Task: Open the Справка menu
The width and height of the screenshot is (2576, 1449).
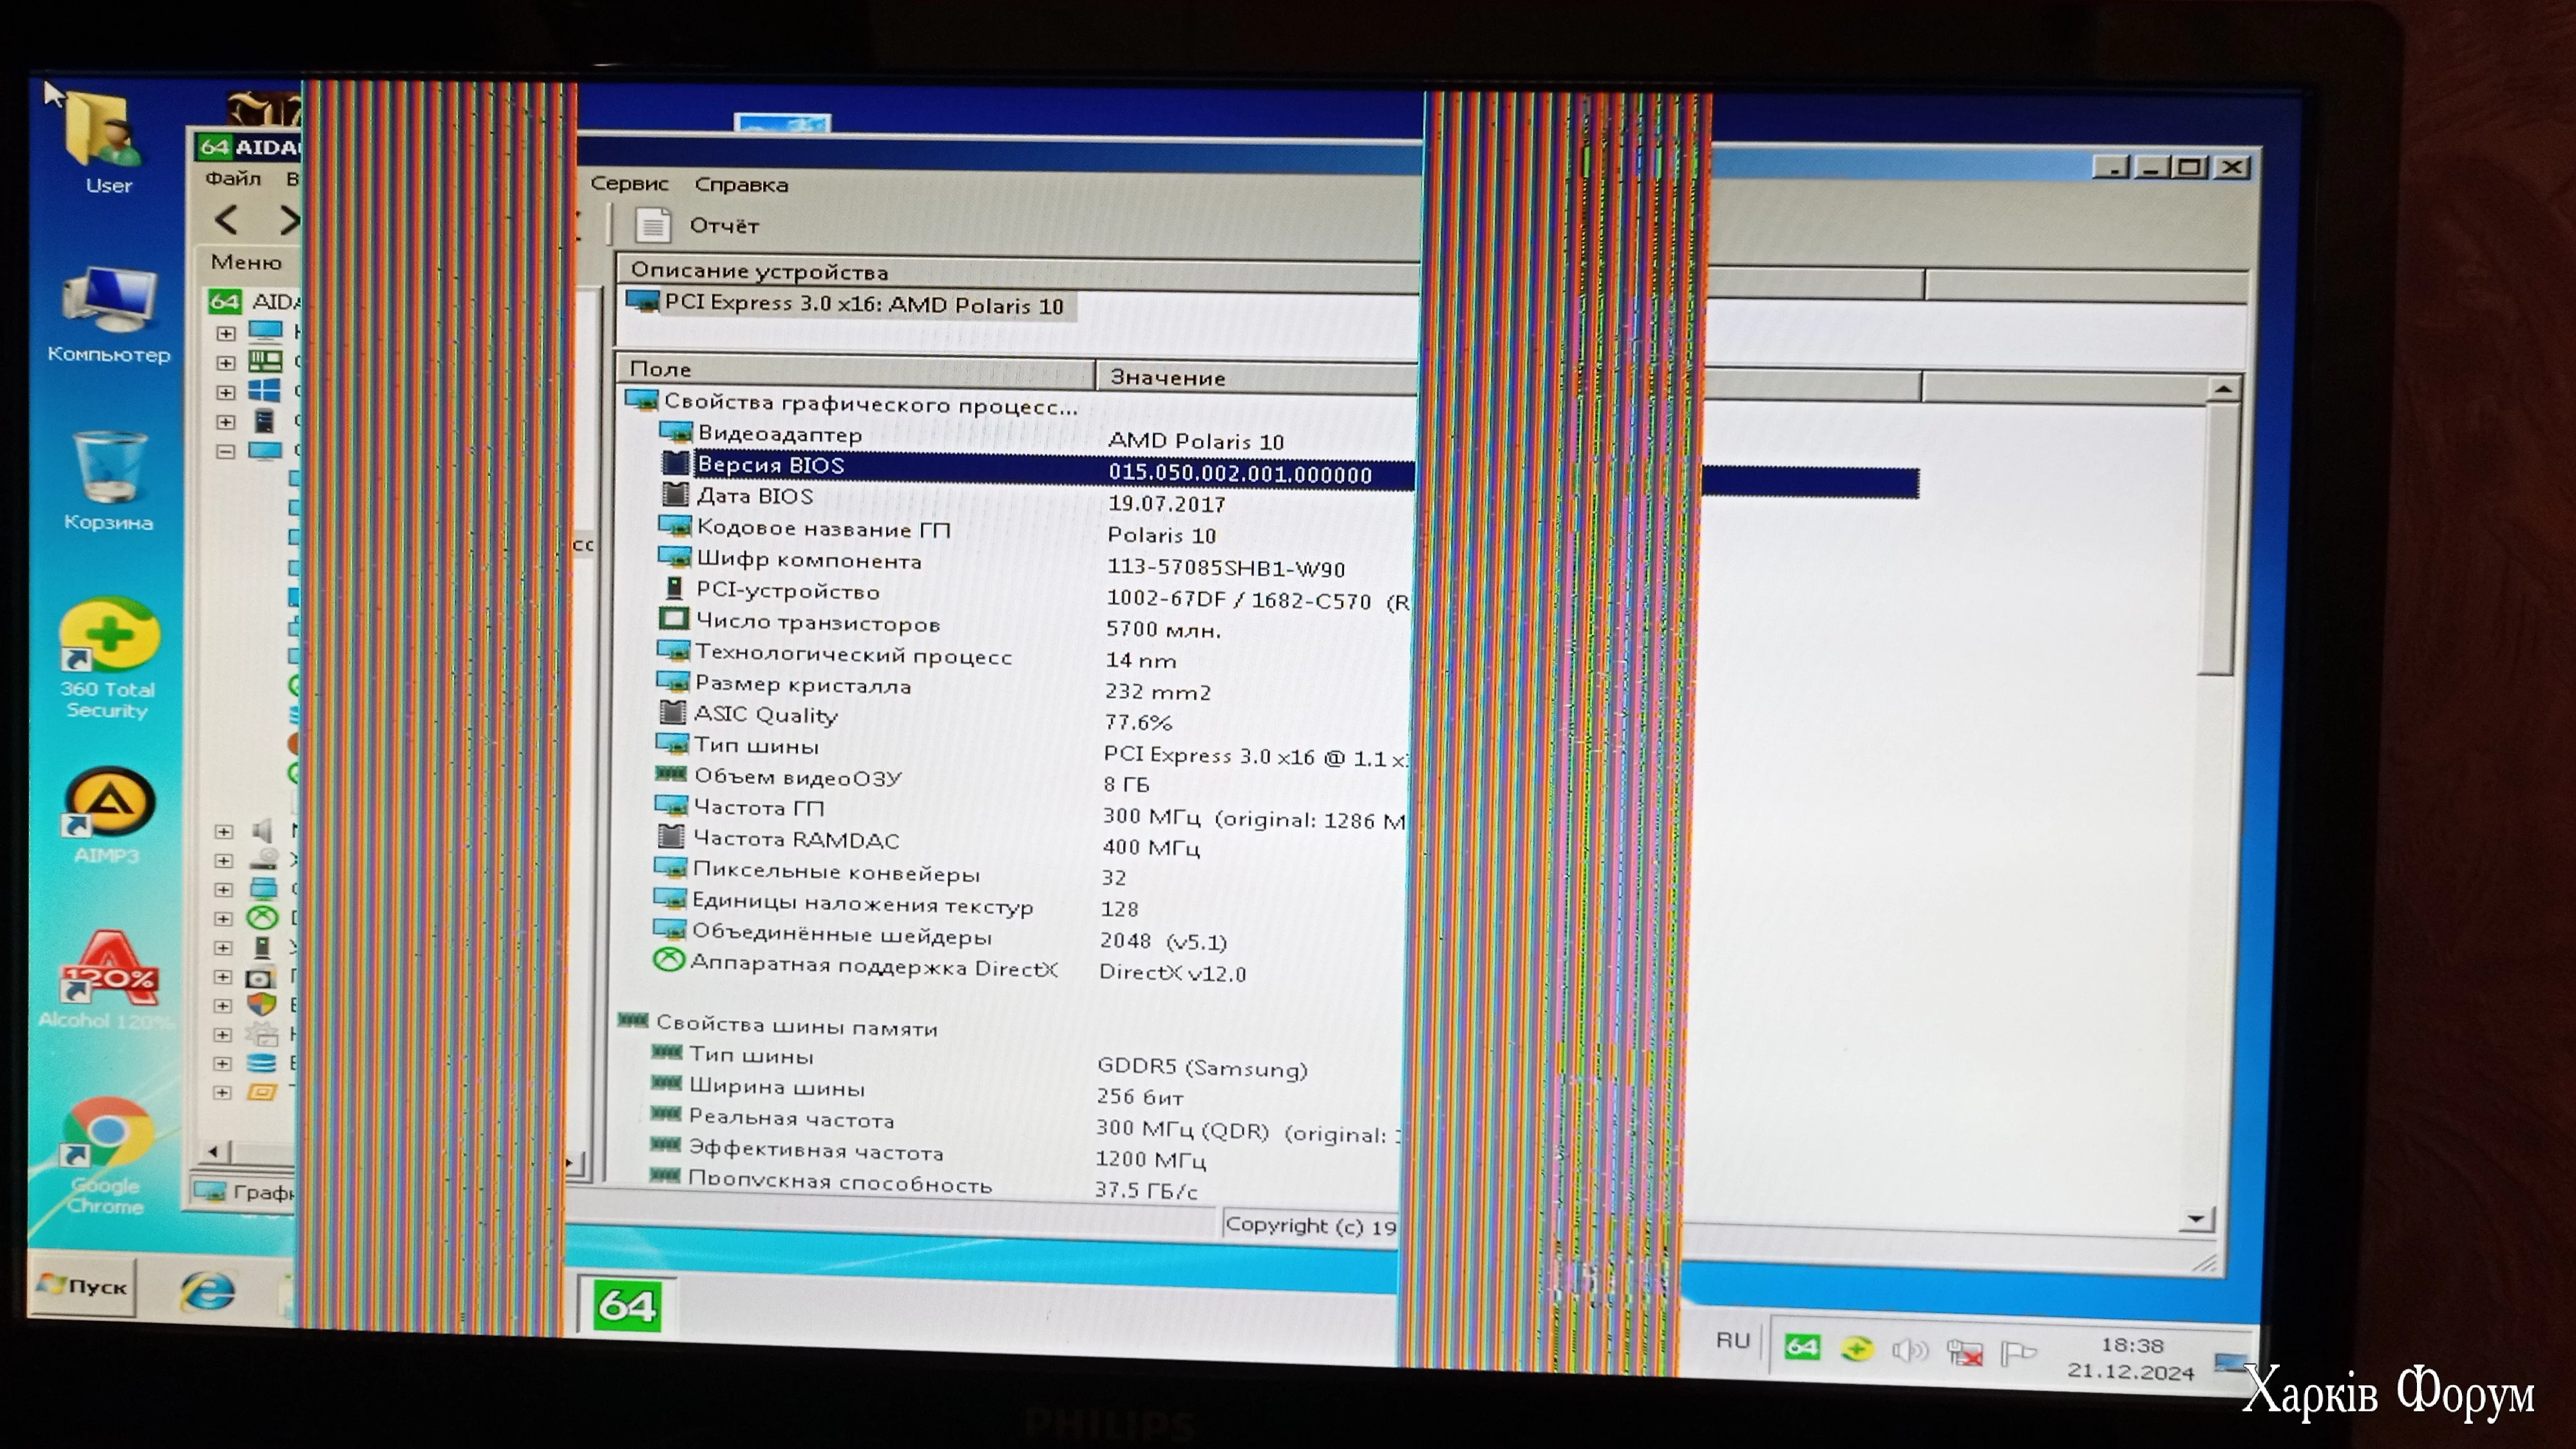Action: (741, 185)
